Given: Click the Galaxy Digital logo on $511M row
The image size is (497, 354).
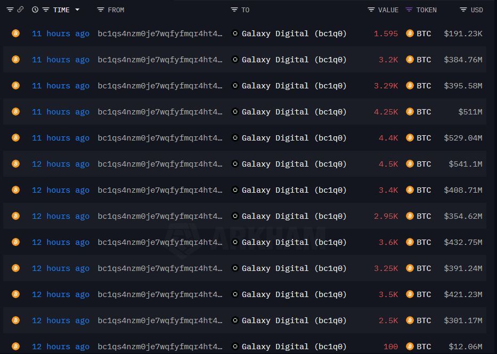Looking at the screenshot, I should click(235, 111).
